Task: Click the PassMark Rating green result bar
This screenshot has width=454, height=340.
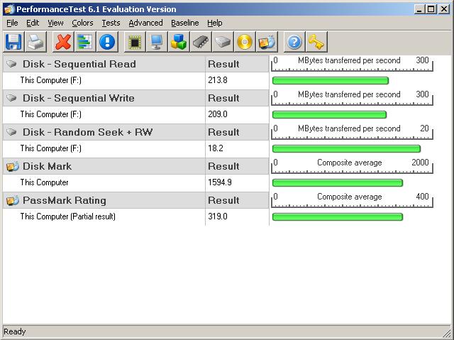Action: coord(338,217)
